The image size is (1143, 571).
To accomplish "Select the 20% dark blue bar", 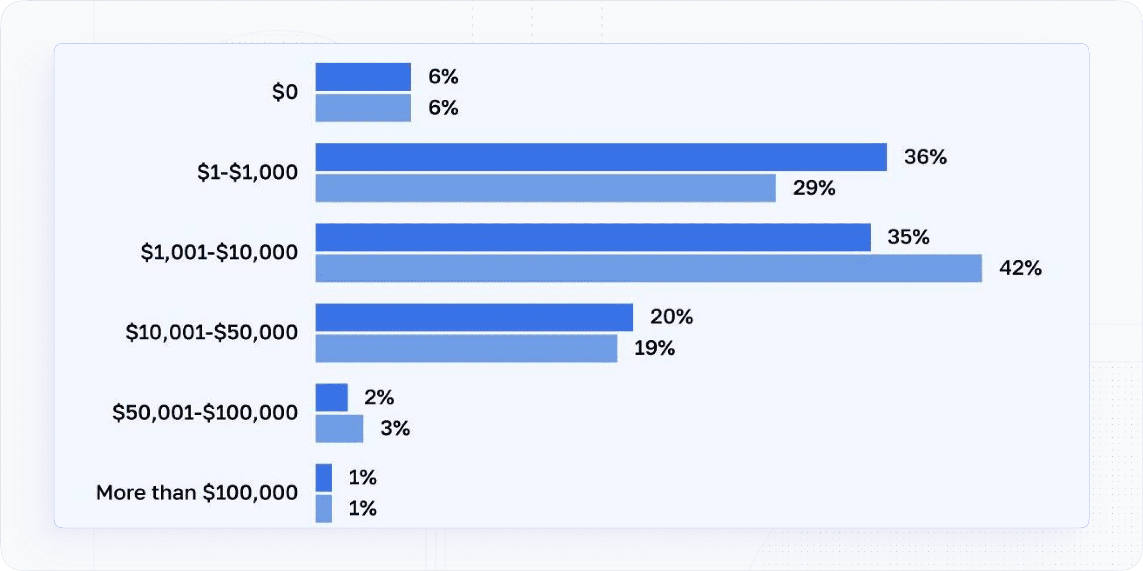I will (474, 317).
